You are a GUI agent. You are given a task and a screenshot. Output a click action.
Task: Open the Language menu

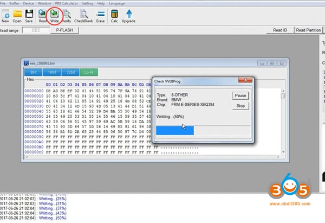coord(116,3)
